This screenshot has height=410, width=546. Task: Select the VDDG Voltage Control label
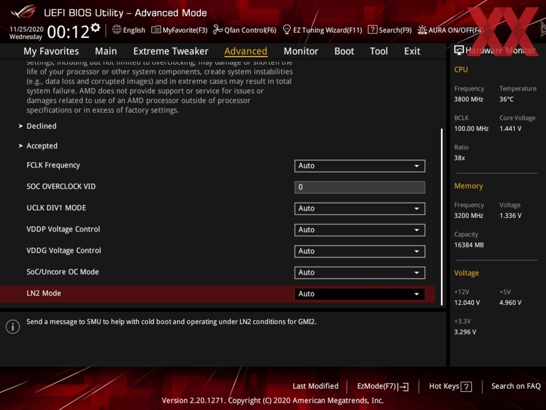point(64,250)
